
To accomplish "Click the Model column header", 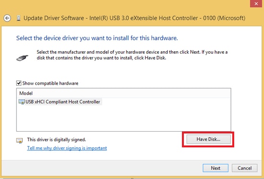I will click(123, 93).
